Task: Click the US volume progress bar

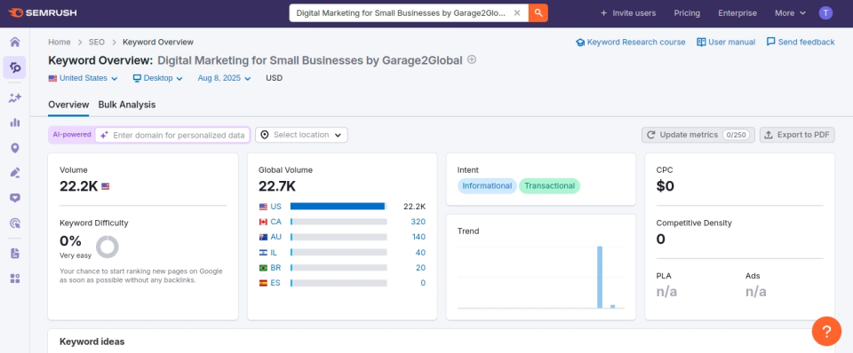Action: [339, 207]
